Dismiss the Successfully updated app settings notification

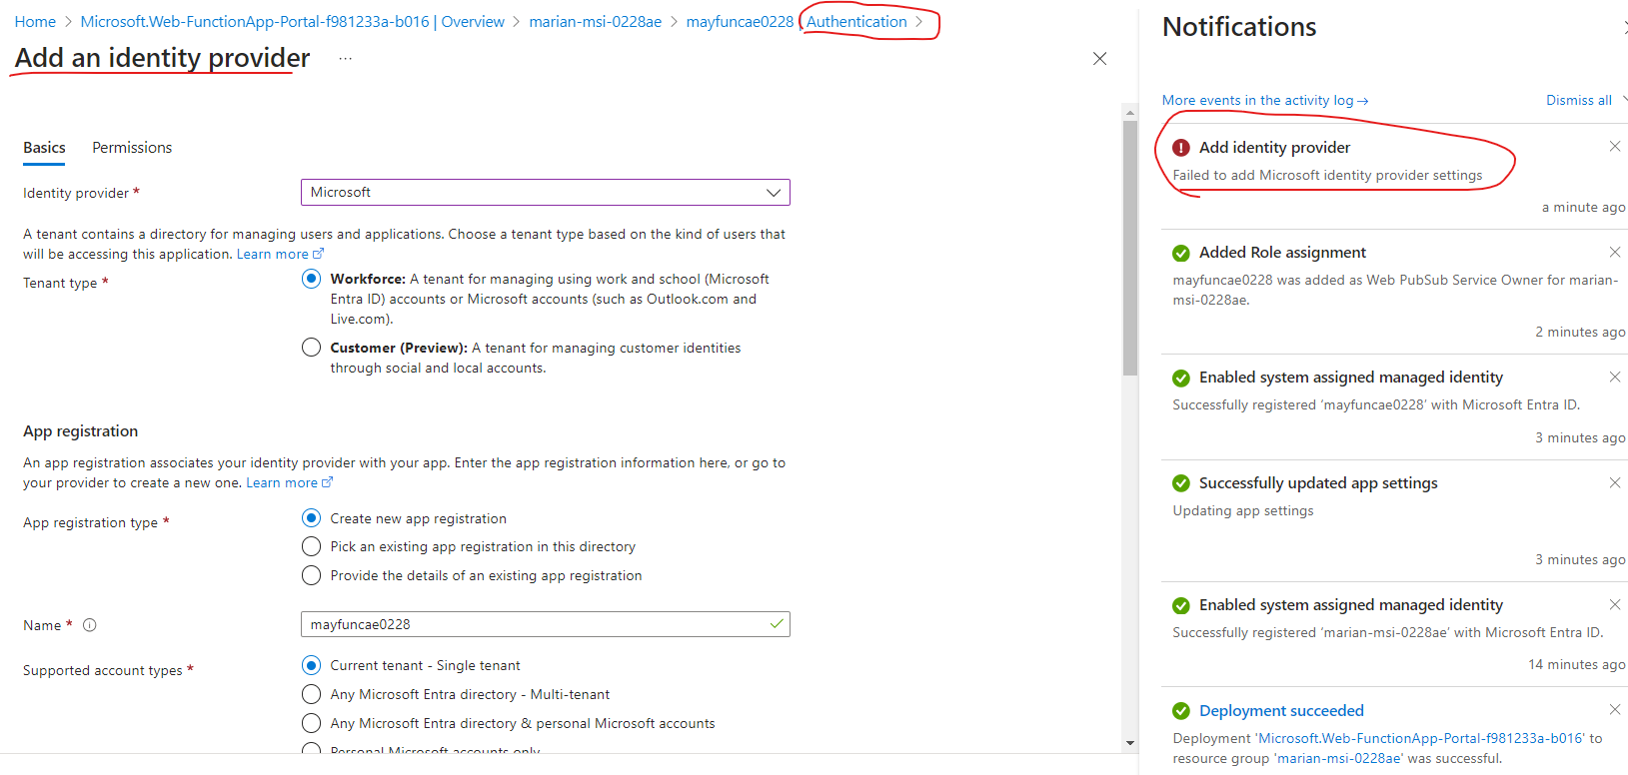click(x=1614, y=482)
